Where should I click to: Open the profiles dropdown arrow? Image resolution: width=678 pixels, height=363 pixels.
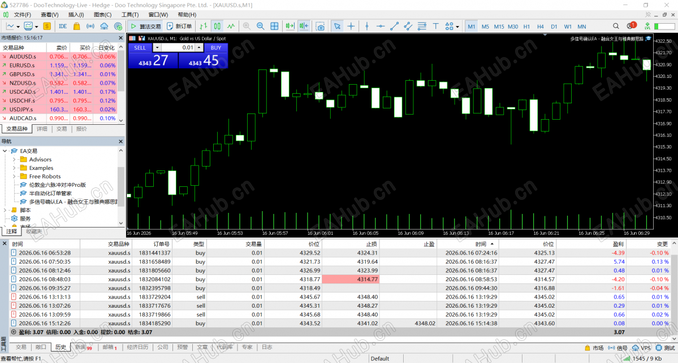tap(36, 27)
